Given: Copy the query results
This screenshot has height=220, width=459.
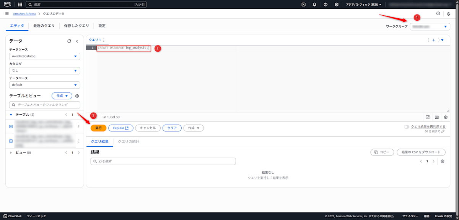Looking at the screenshot, I should pyautogui.click(x=382, y=152).
